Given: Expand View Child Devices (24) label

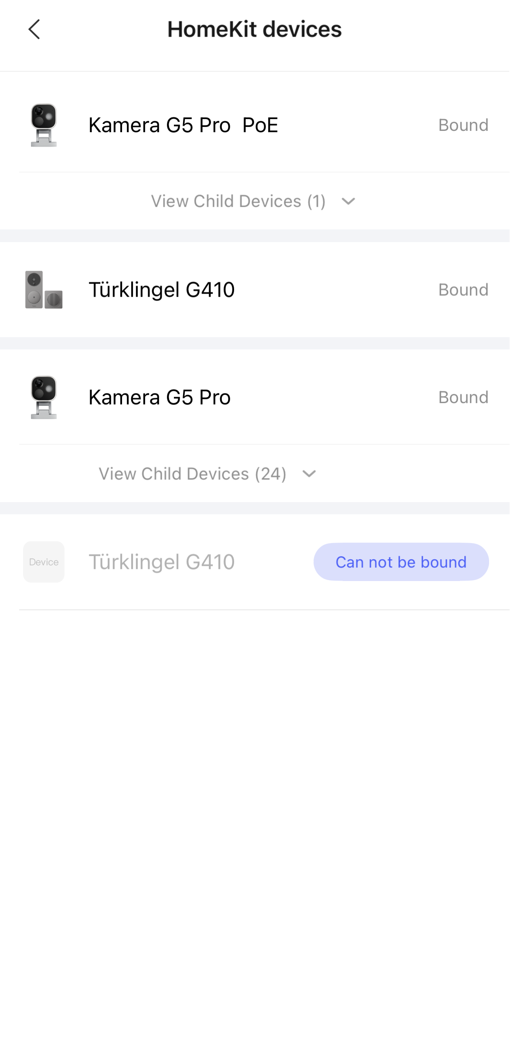Looking at the screenshot, I should point(192,474).
